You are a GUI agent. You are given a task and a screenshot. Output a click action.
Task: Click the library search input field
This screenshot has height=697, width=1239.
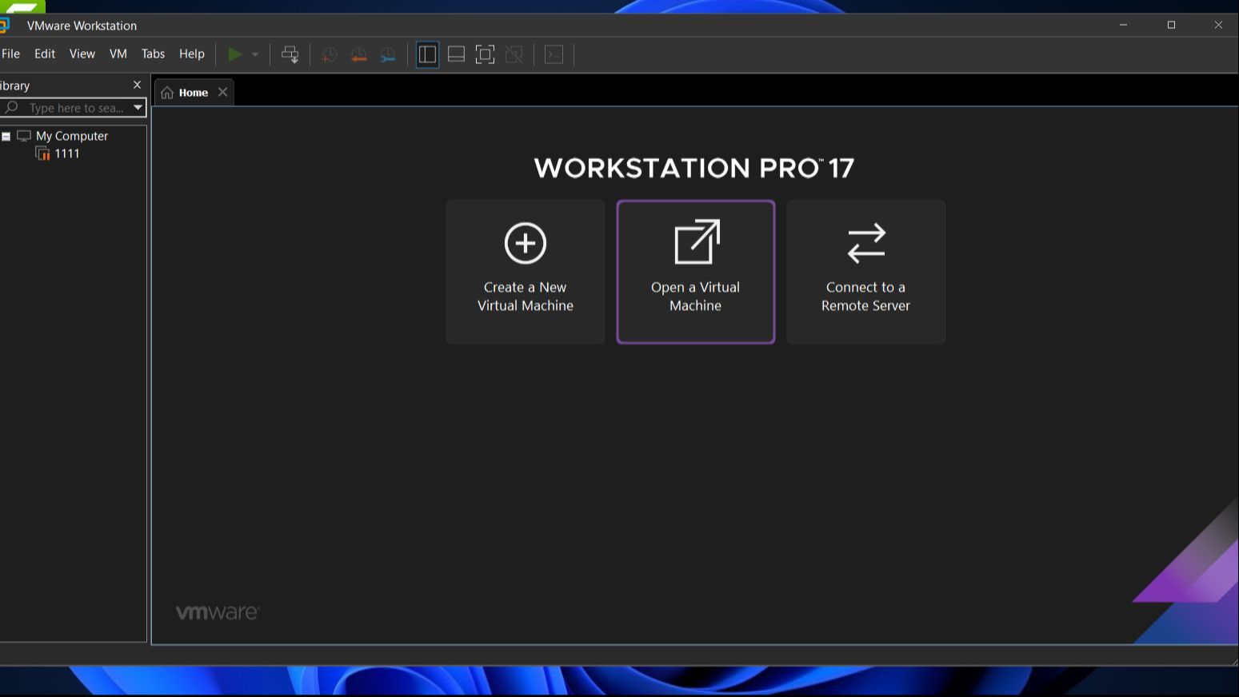75,108
